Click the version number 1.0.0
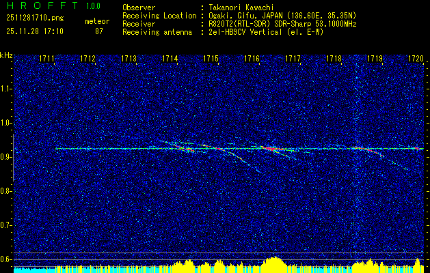The image size is (430, 273). coord(93,6)
